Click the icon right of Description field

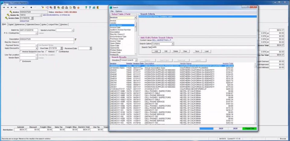point(76,39)
